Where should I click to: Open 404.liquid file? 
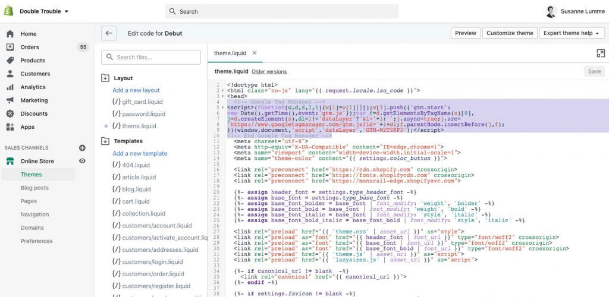coord(130,165)
